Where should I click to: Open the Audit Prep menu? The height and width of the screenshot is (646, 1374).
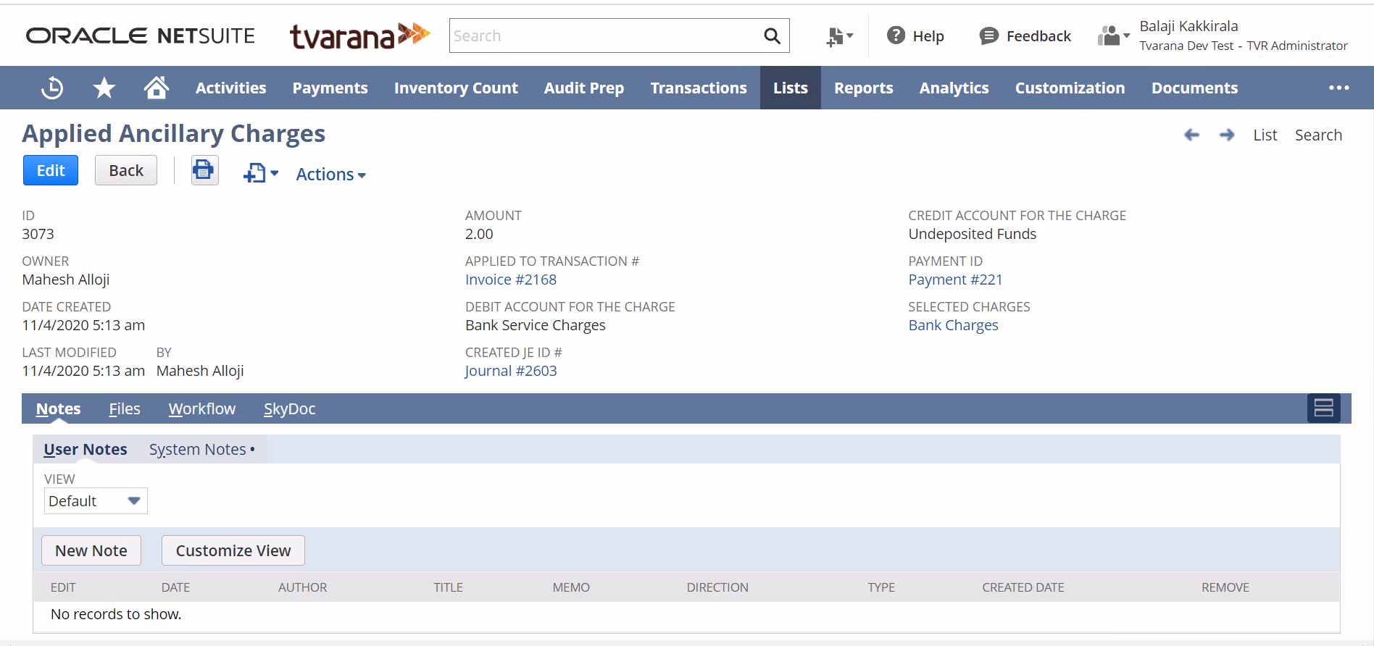coord(583,88)
